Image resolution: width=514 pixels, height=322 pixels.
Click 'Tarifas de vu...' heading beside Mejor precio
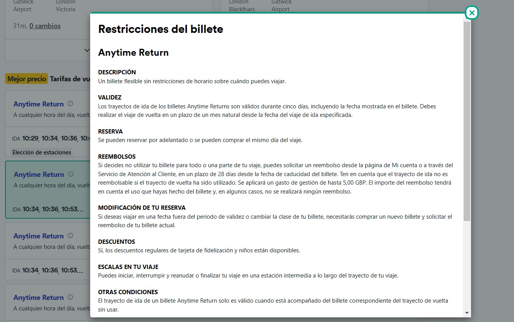tap(70, 79)
